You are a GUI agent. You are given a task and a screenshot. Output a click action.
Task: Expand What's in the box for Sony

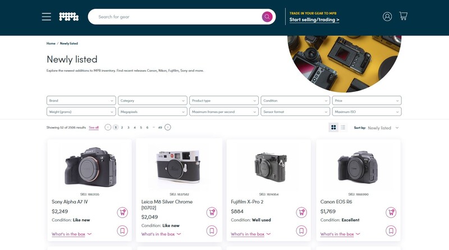[x=72, y=234]
